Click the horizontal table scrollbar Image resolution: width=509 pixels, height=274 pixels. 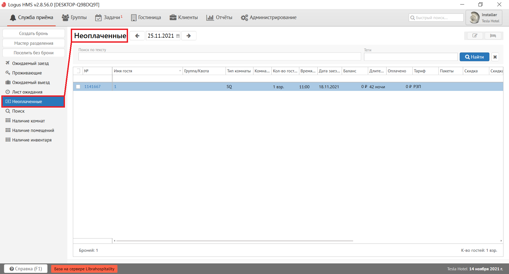(235, 241)
